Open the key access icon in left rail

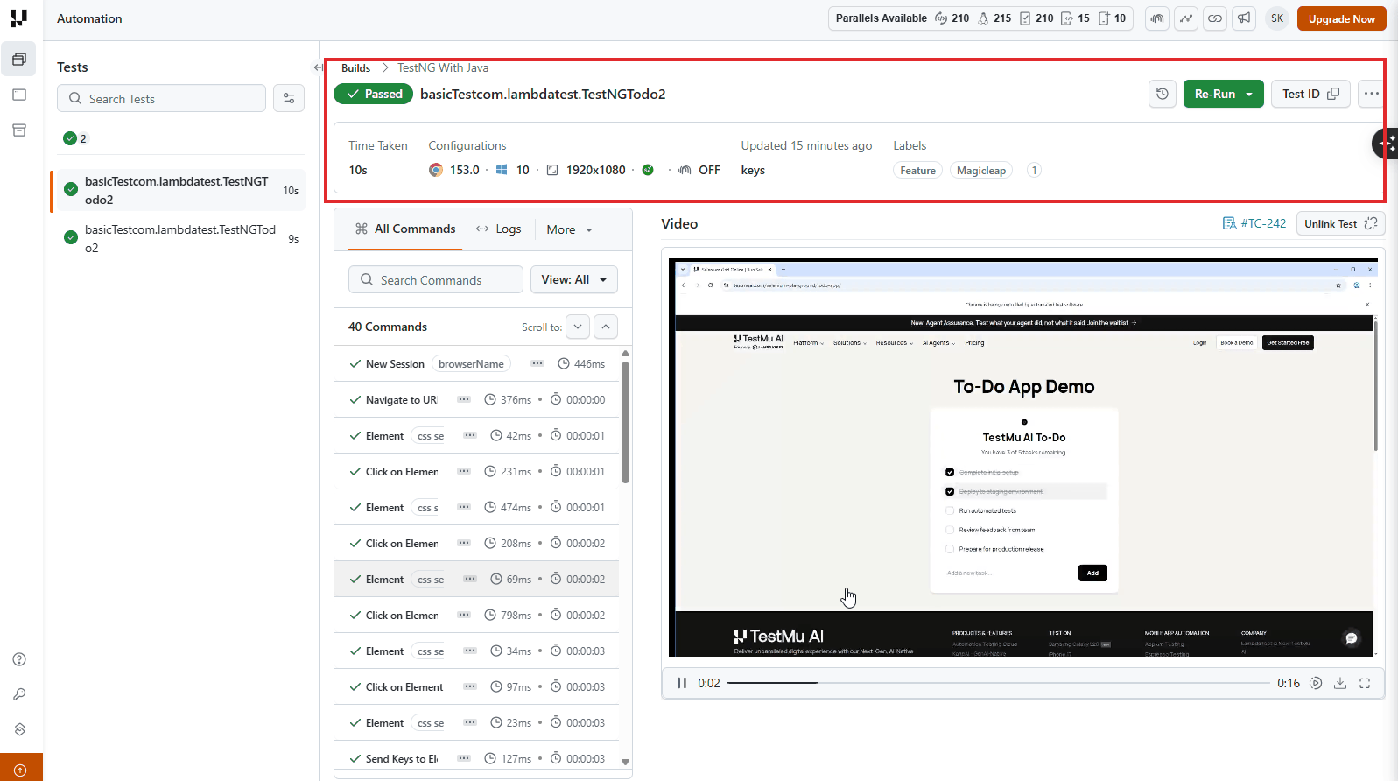[19, 694]
